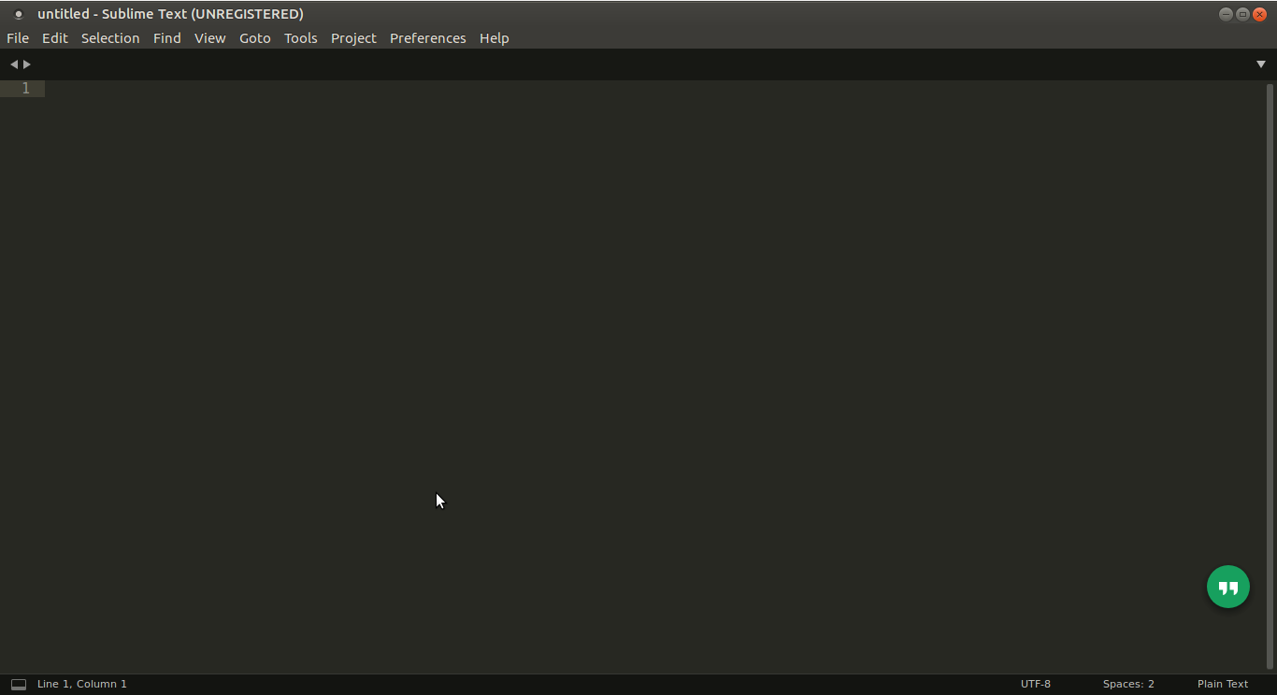Open the tab list dropdown arrow
Image resolution: width=1277 pixels, height=695 pixels.
(x=1260, y=64)
